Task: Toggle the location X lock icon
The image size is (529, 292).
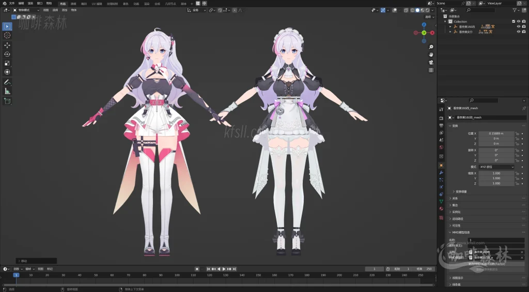Action: click(x=517, y=133)
